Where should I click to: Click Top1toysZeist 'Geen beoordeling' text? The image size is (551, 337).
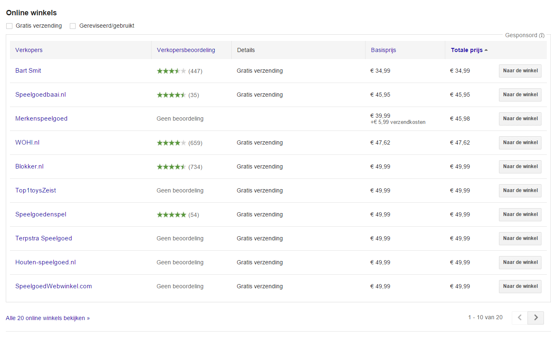[180, 190]
